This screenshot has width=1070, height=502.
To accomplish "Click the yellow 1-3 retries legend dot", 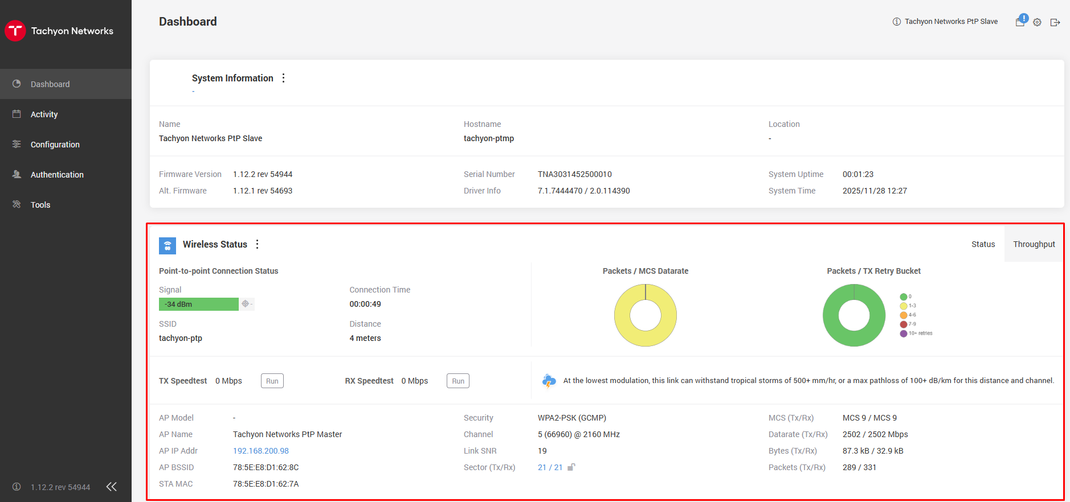I will click(904, 306).
